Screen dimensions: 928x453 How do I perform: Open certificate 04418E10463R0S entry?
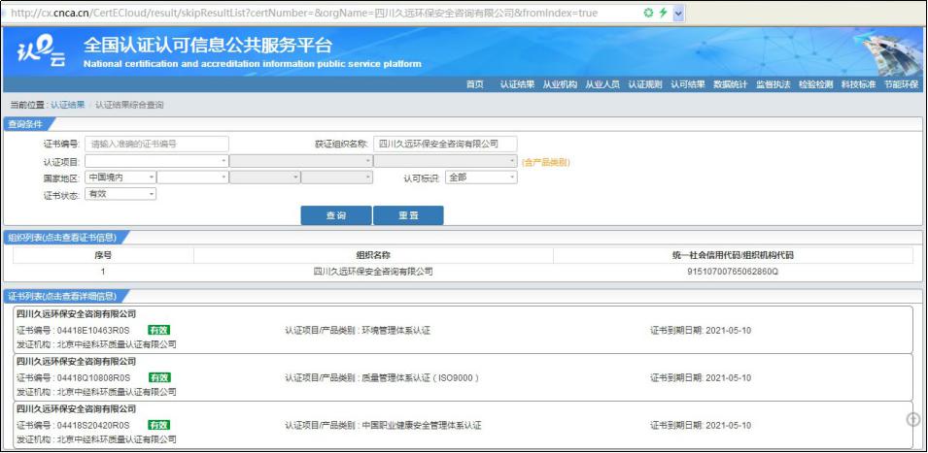tap(463, 330)
